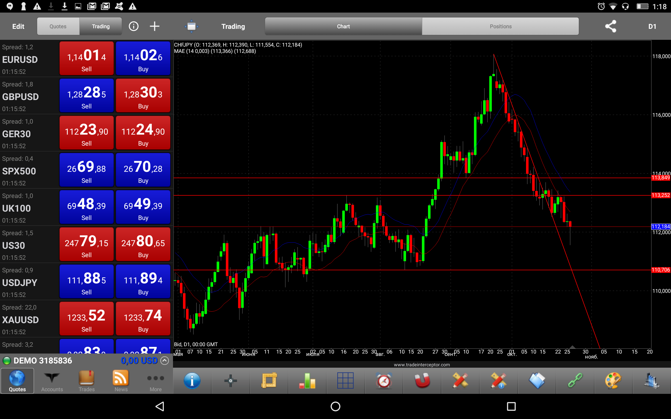
Task: Select the draw objects pencil-ruler tool
Action: coord(461,381)
